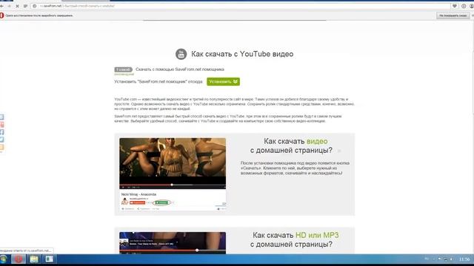Click the browser back arrow
Screen dimensions: 474x266
[x=1, y=6]
